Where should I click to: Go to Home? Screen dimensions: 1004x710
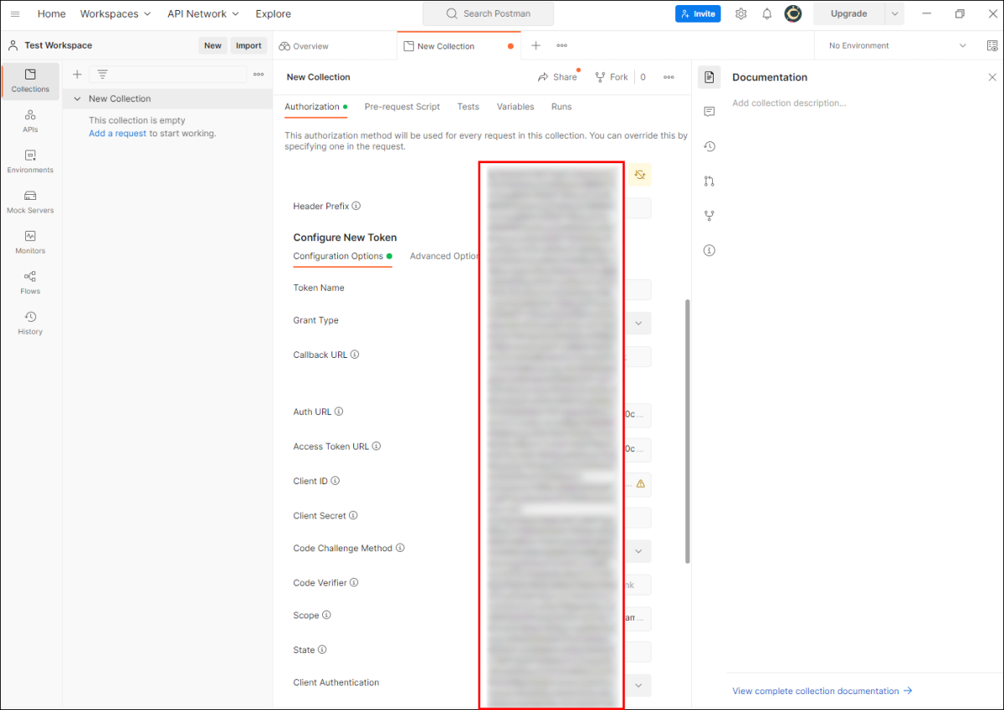click(x=52, y=14)
